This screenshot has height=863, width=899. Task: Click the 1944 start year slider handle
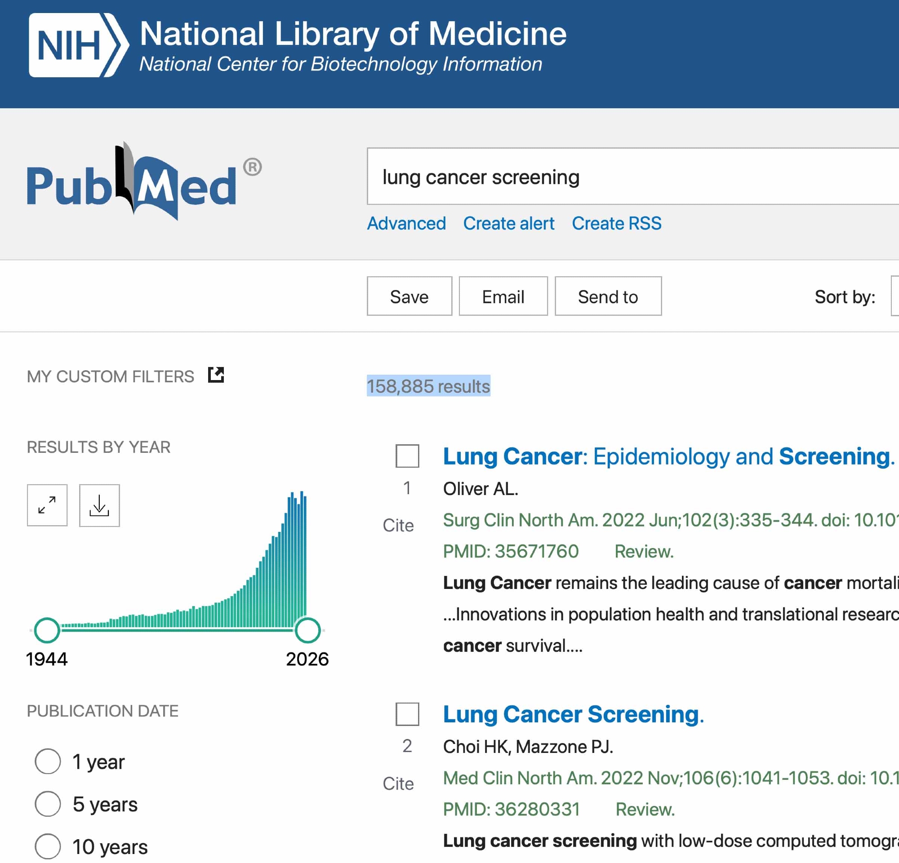click(47, 630)
